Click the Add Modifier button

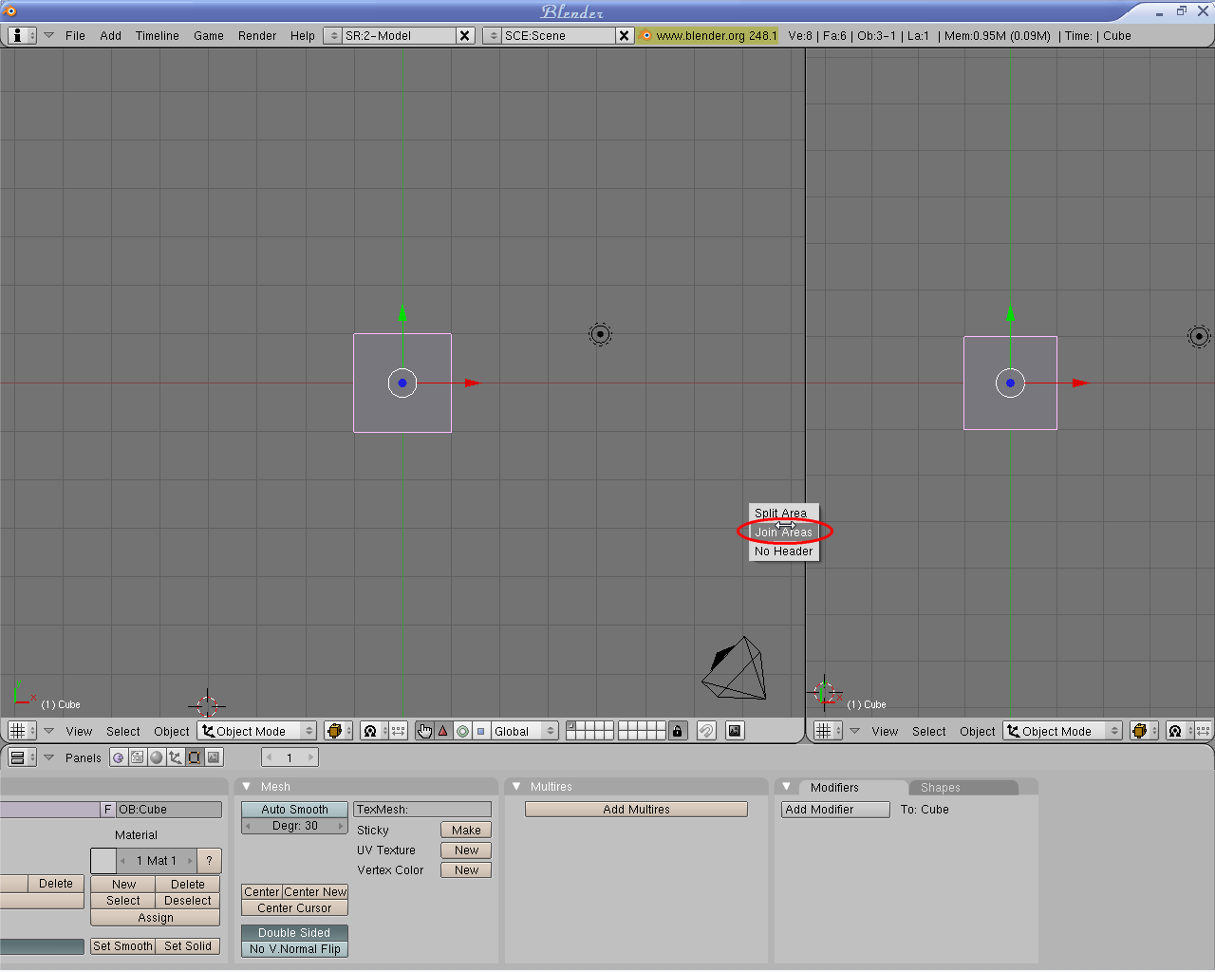[834, 810]
